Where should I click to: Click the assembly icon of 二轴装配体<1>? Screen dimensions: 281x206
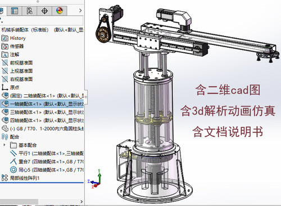[5, 95]
